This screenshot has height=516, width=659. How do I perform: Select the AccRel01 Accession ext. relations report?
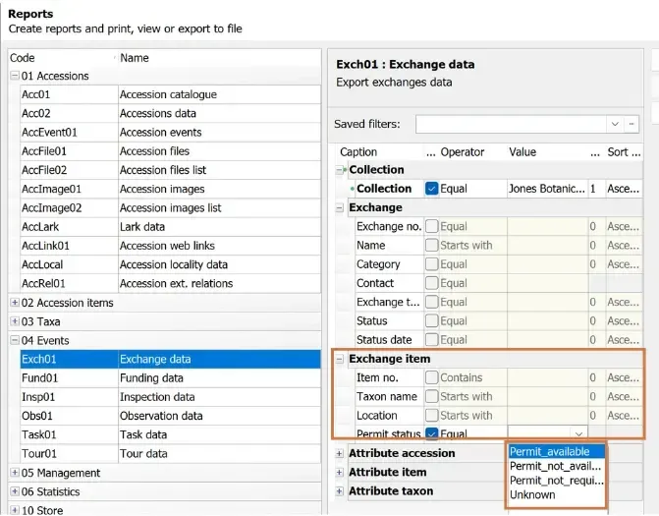(170, 283)
